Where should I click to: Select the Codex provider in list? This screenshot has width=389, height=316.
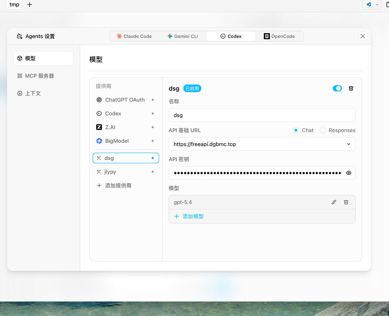pyautogui.click(x=126, y=113)
